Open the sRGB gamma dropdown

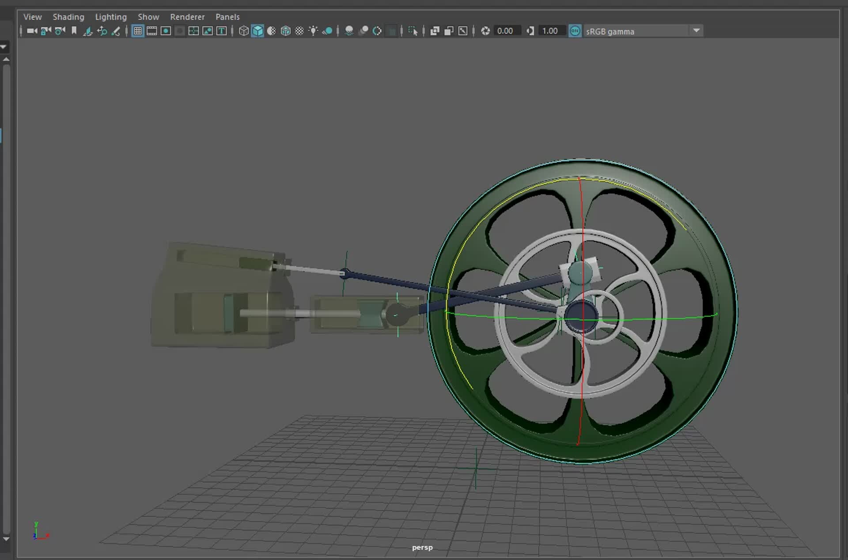click(696, 31)
